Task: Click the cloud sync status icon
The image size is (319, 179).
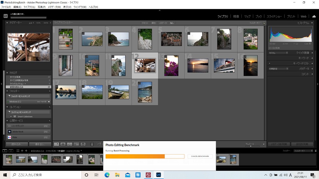Action: tap(314, 16)
